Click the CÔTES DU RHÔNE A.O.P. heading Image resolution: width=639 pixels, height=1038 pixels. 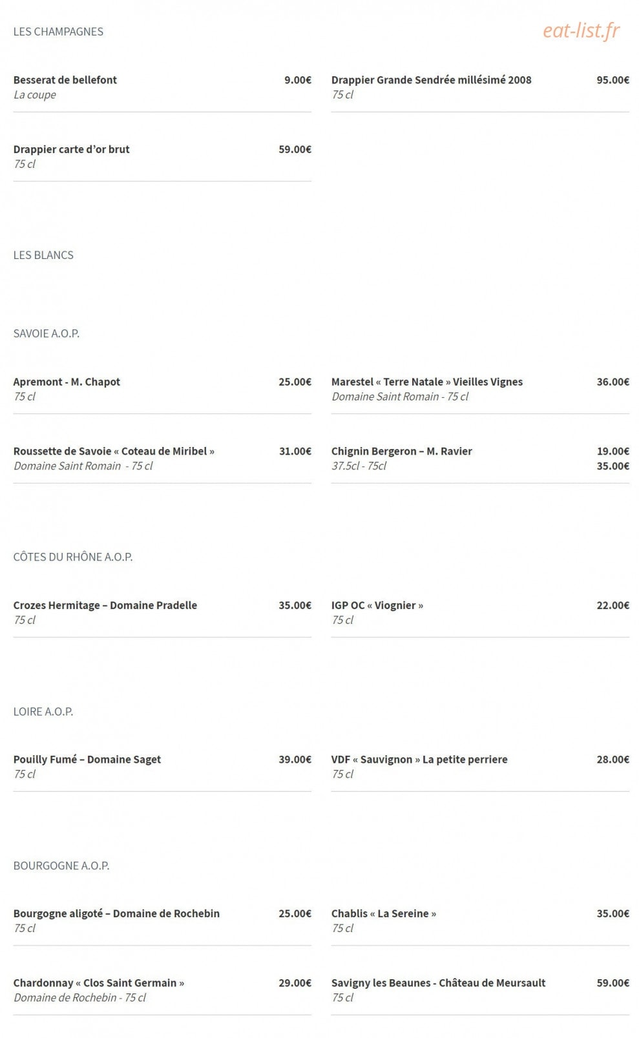click(73, 557)
